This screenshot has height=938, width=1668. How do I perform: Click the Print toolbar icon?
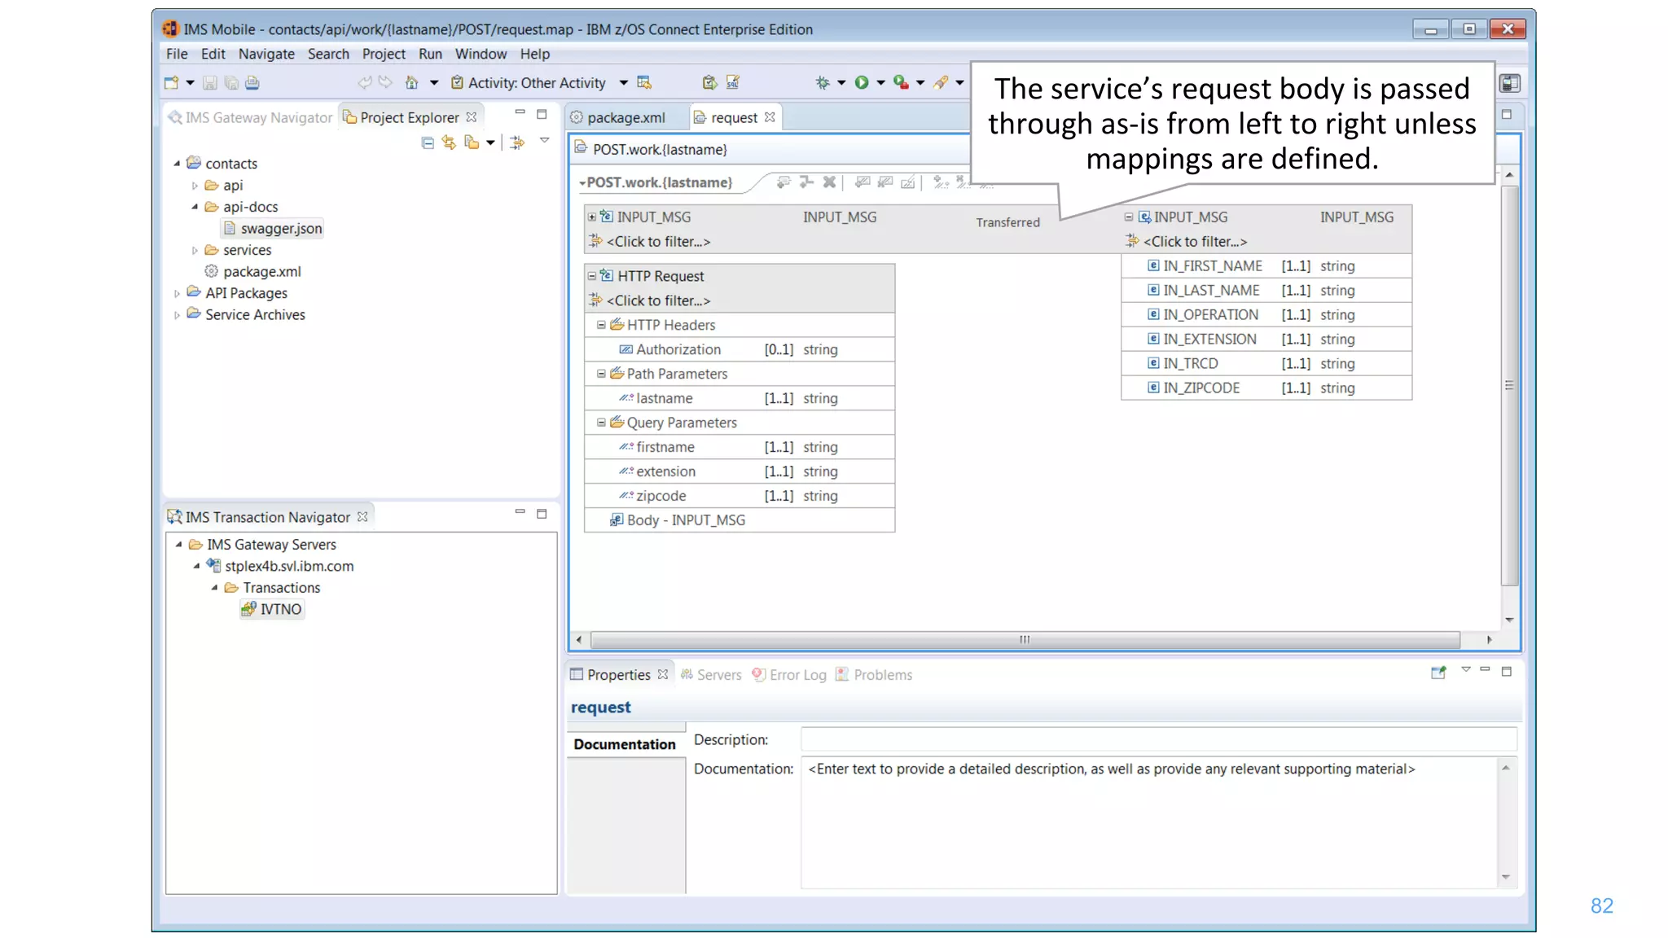[x=252, y=82]
